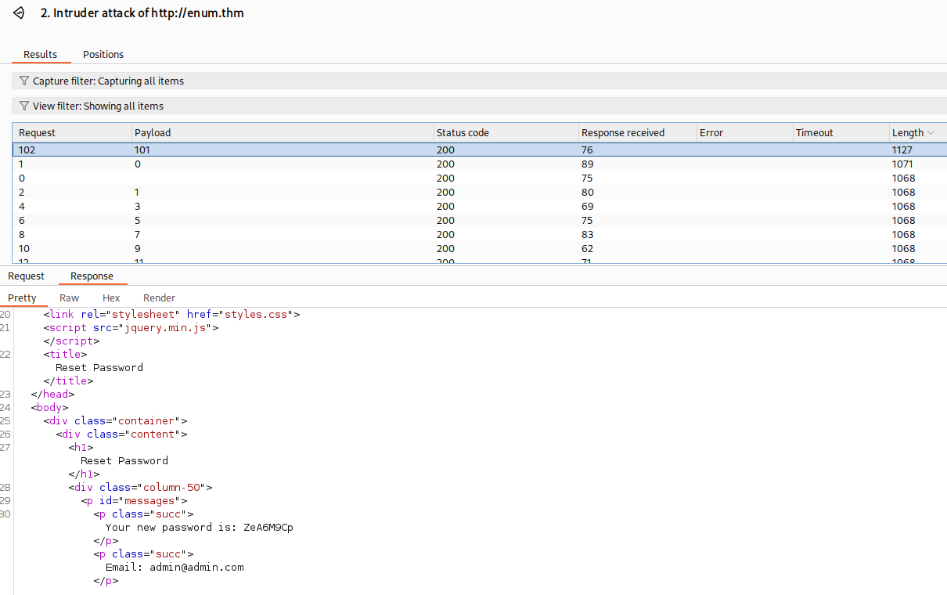947x595 pixels.
Task: Open the Render view tab
Action: [159, 297]
